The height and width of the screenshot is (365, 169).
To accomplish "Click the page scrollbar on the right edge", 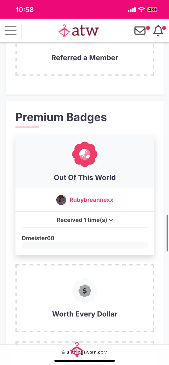I will click(167, 233).
